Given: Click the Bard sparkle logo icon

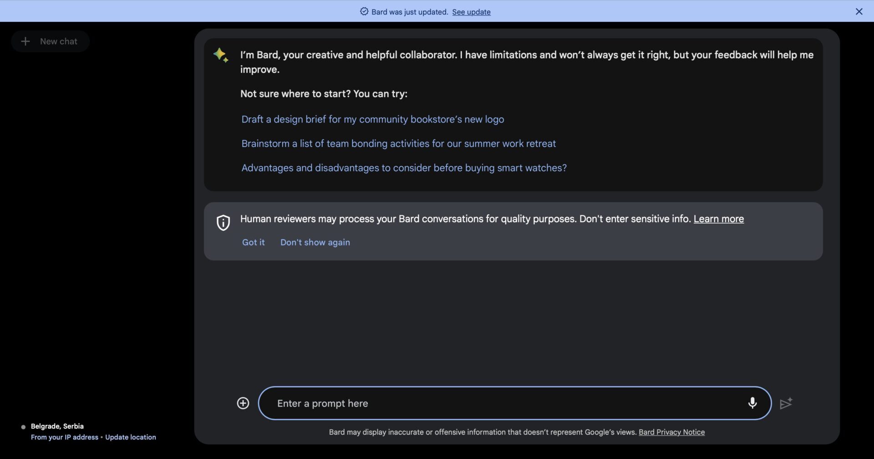Looking at the screenshot, I should point(221,55).
